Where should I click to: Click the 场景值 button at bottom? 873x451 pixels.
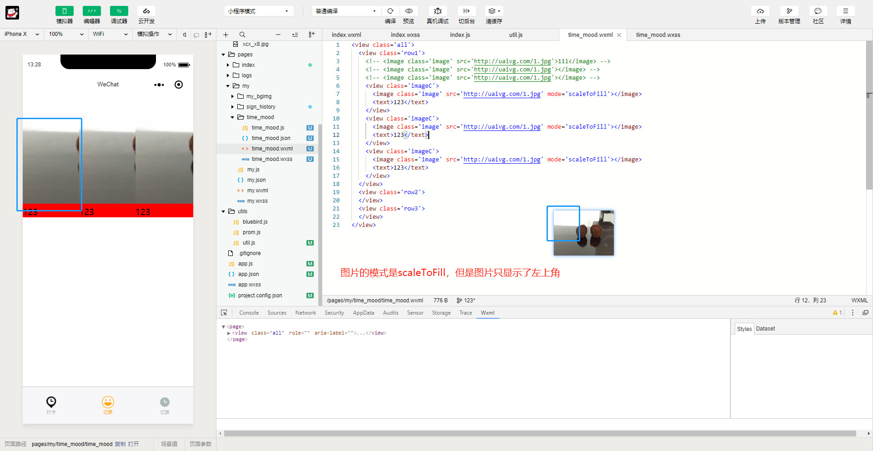[169, 444]
